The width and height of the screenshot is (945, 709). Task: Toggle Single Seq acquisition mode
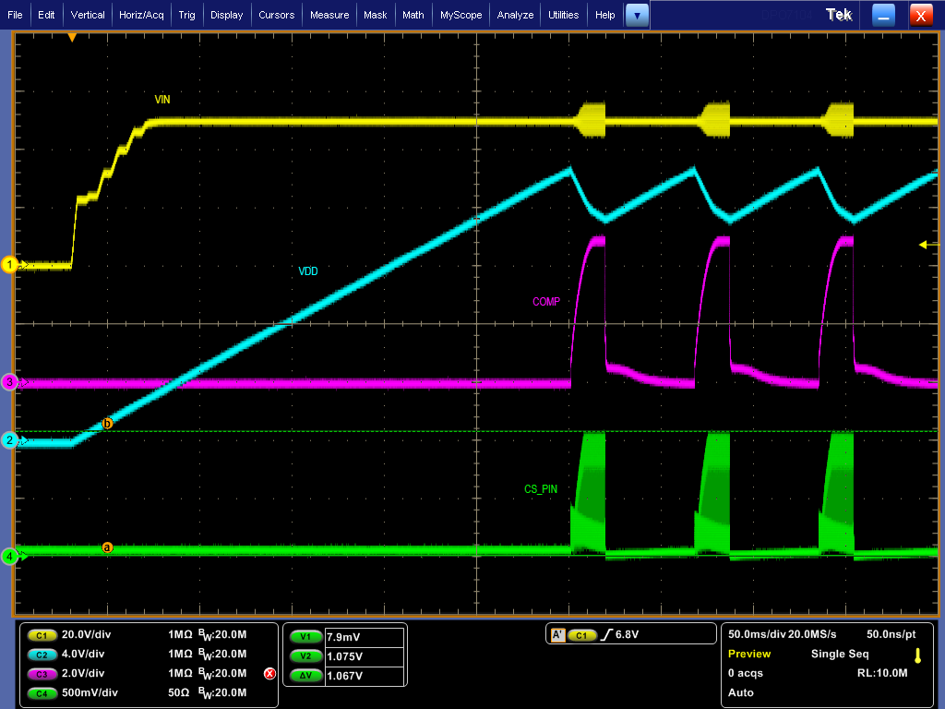840,654
